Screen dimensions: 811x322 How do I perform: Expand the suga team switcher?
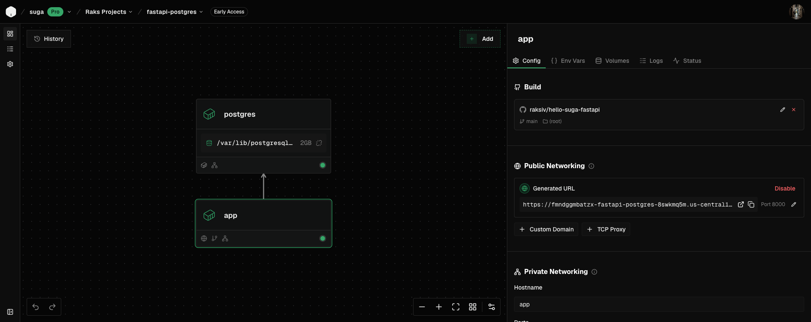click(69, 12)
